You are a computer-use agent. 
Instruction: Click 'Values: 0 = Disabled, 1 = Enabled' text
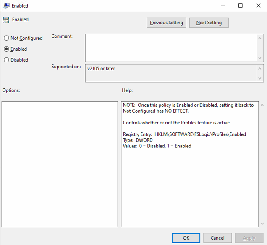point(157,146)
